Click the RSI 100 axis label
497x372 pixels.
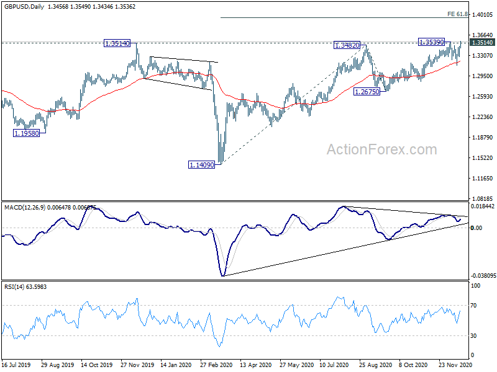(475, 286)
